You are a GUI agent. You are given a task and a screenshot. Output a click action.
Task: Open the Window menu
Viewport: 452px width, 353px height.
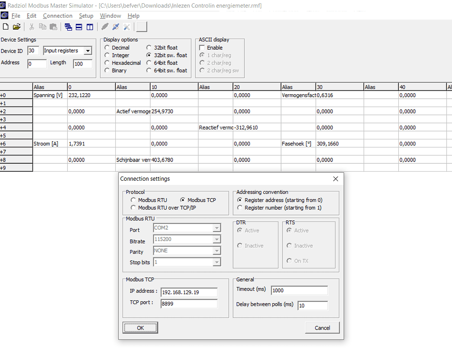110,16
